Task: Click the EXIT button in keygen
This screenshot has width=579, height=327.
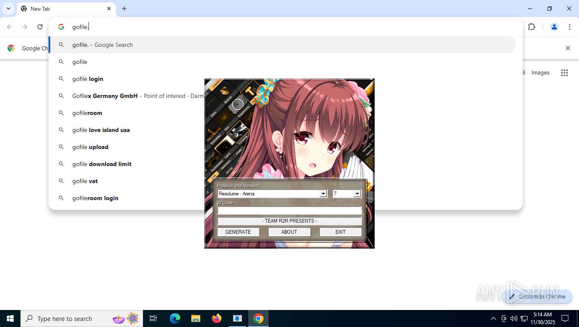Action: (x=340, y=232)
